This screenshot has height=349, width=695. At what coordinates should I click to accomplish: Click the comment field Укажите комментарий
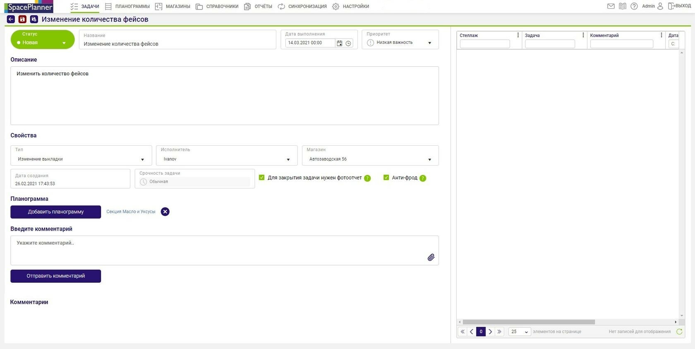(x=225, y=250)
